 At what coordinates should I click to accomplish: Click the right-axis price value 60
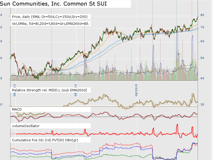[x=202, y=41]
